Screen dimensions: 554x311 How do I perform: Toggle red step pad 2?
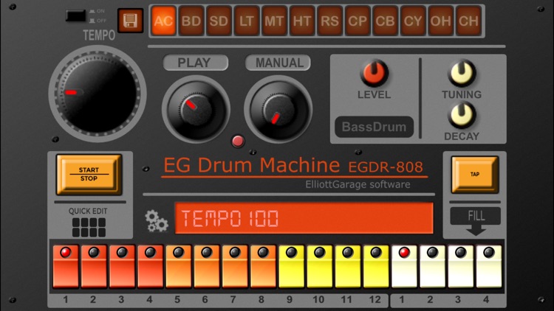[x=94, y=267]
